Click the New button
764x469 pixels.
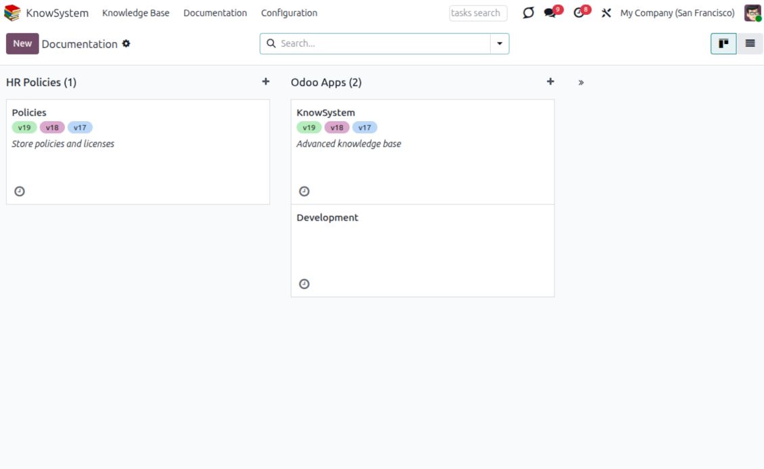pyautogui.click(x=22, y=44)
